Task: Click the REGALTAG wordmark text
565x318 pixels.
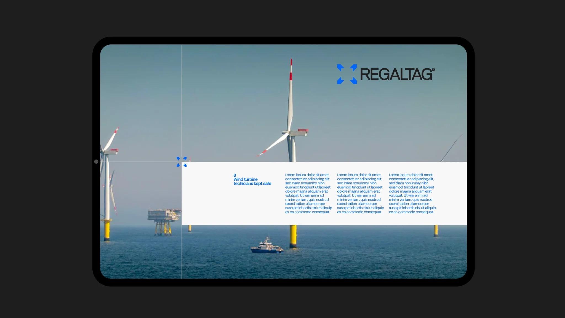Action: [x=396, y=74]
